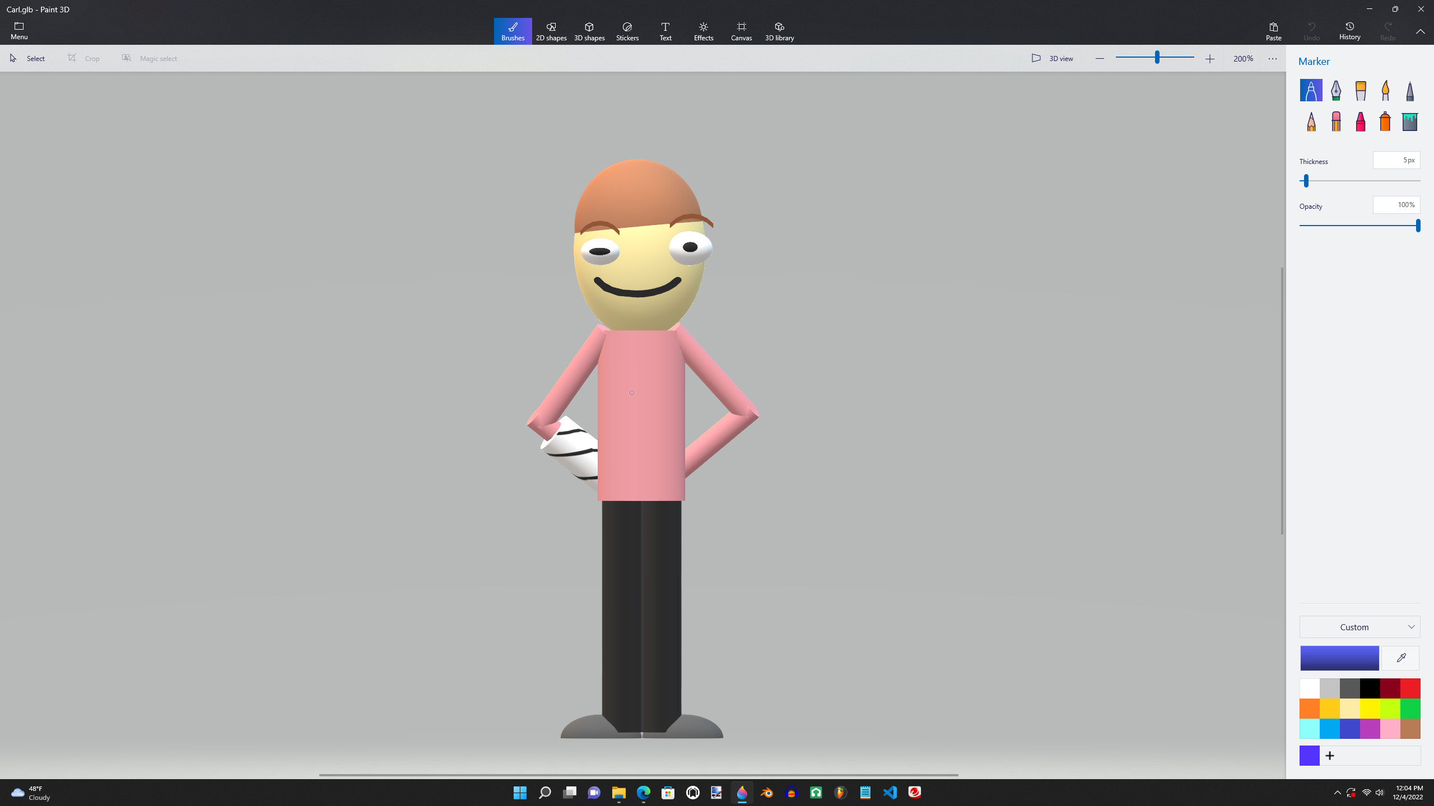Collapse the ribbon with the top-right chevron

1421,31
